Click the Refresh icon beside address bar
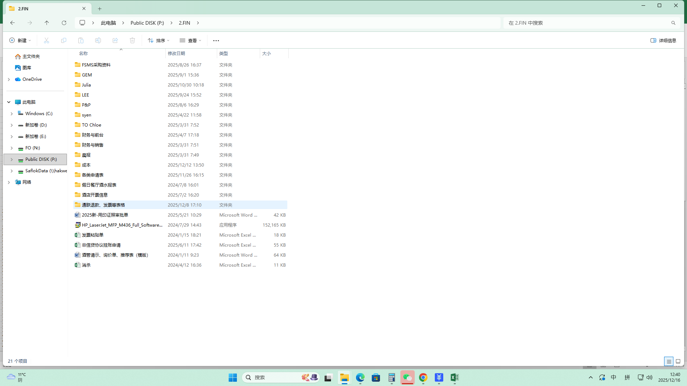The height and width of the screenshot is (386, 687). [64, 23]
